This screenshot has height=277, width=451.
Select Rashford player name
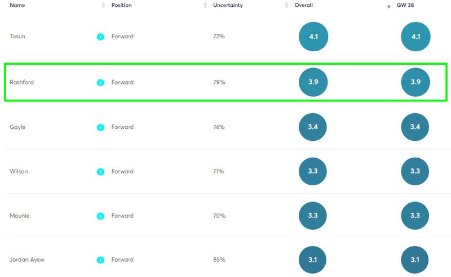coord(22,82)
